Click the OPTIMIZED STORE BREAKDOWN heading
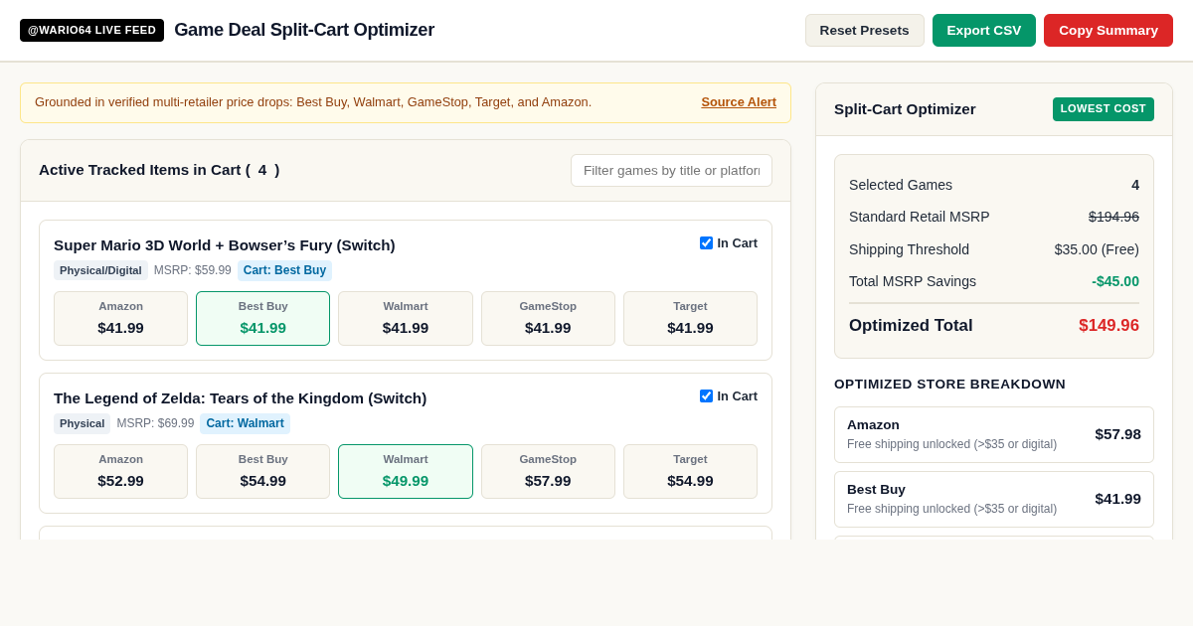 (x=949, y=384)
